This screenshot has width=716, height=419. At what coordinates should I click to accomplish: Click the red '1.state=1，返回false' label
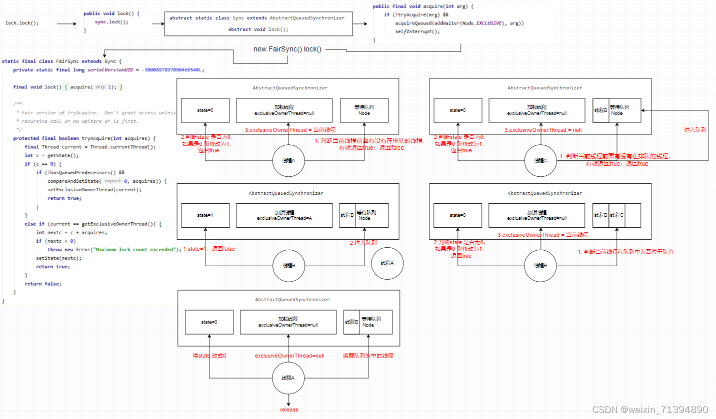(209, 248)
